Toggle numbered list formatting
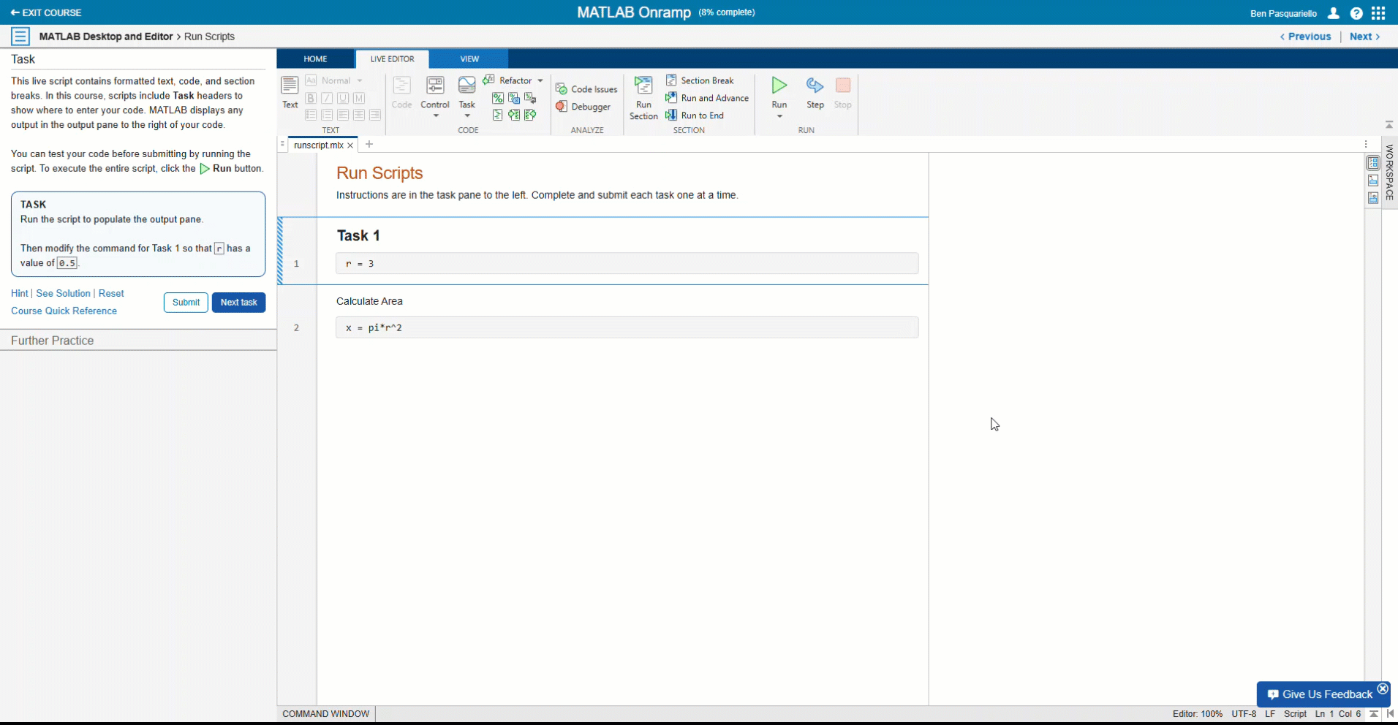The height and width of the screenshot is (725, 1398). [x=327, y=115]
